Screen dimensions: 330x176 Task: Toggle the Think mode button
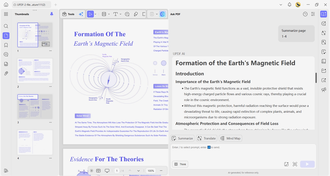[x=180, y=164]
